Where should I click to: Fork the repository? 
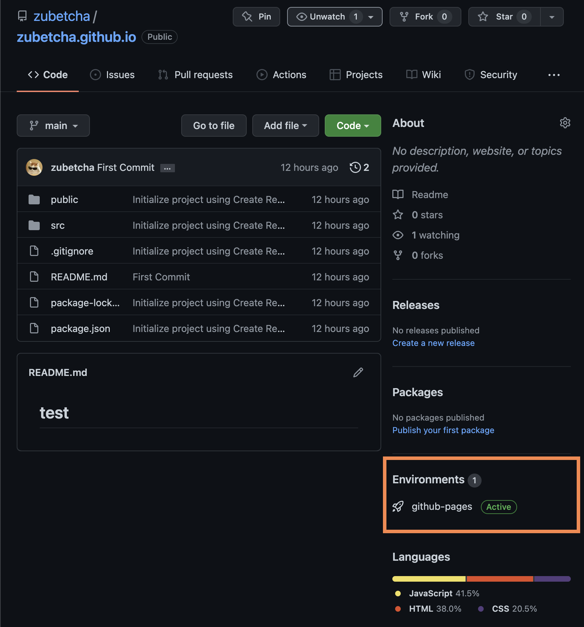point(425,17)
